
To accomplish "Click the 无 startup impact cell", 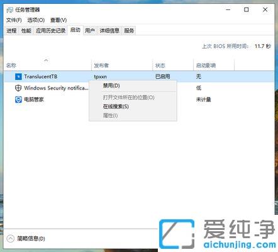I will [x=198, y=77].
